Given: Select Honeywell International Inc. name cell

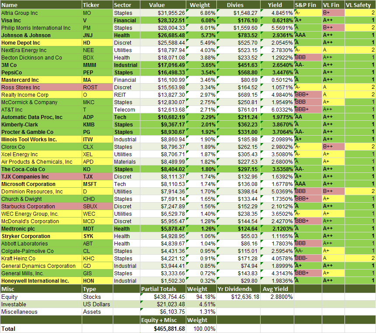Looking at the screenshot, I should [x=41, y=281].
